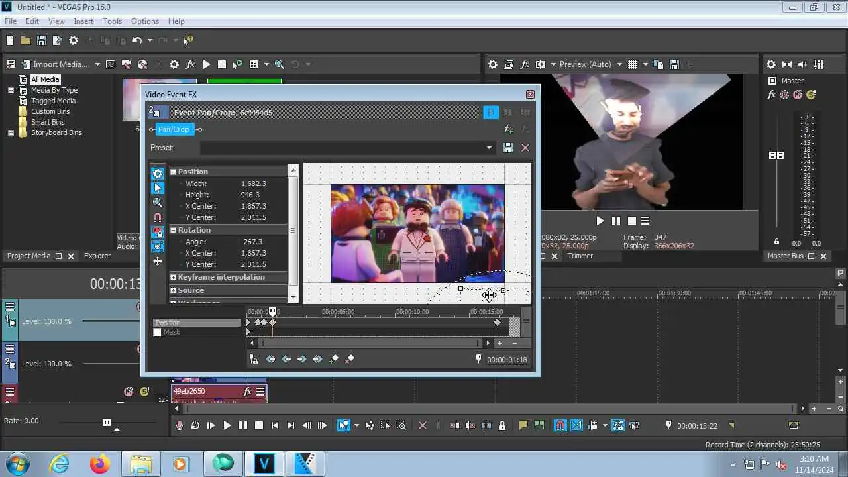Open the Edit menu
This screenshot has width=848, height=477.
tap(32, 21)
